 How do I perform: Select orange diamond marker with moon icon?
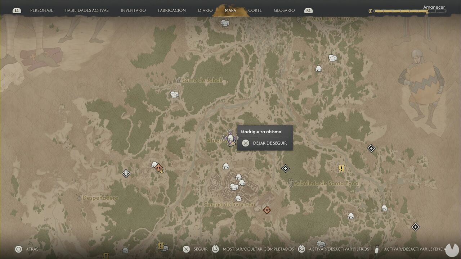pos(159,168)
